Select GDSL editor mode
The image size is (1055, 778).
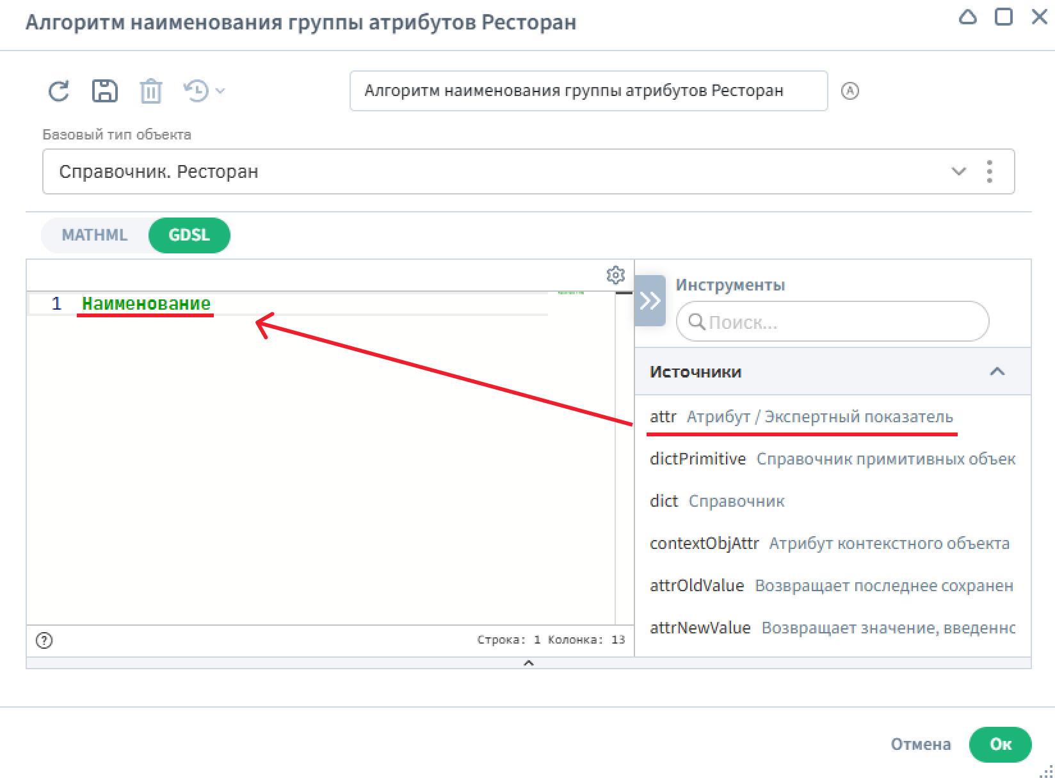189,235
